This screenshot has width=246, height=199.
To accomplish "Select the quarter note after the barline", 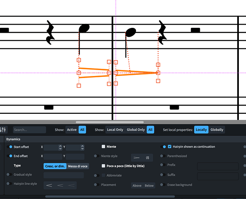I will (x=130, y=32).
